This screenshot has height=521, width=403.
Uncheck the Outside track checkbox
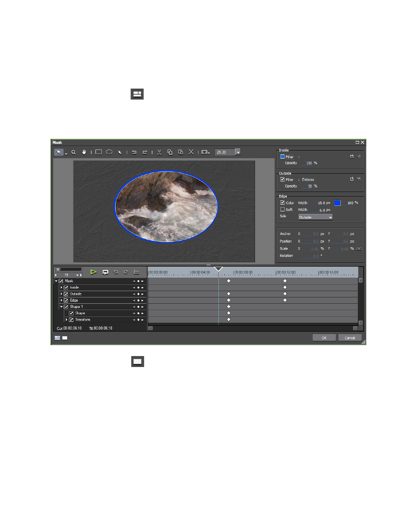point(66,294)
